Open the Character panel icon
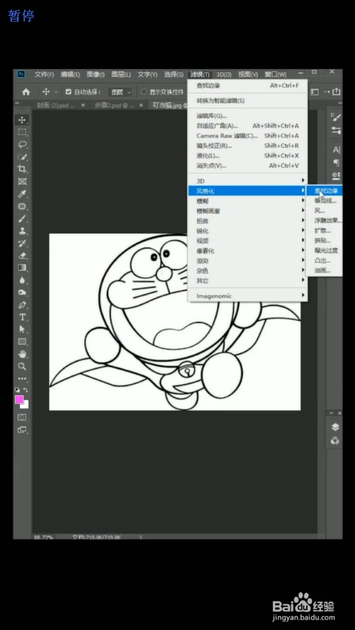355x630 pixels. coord(336,150)
